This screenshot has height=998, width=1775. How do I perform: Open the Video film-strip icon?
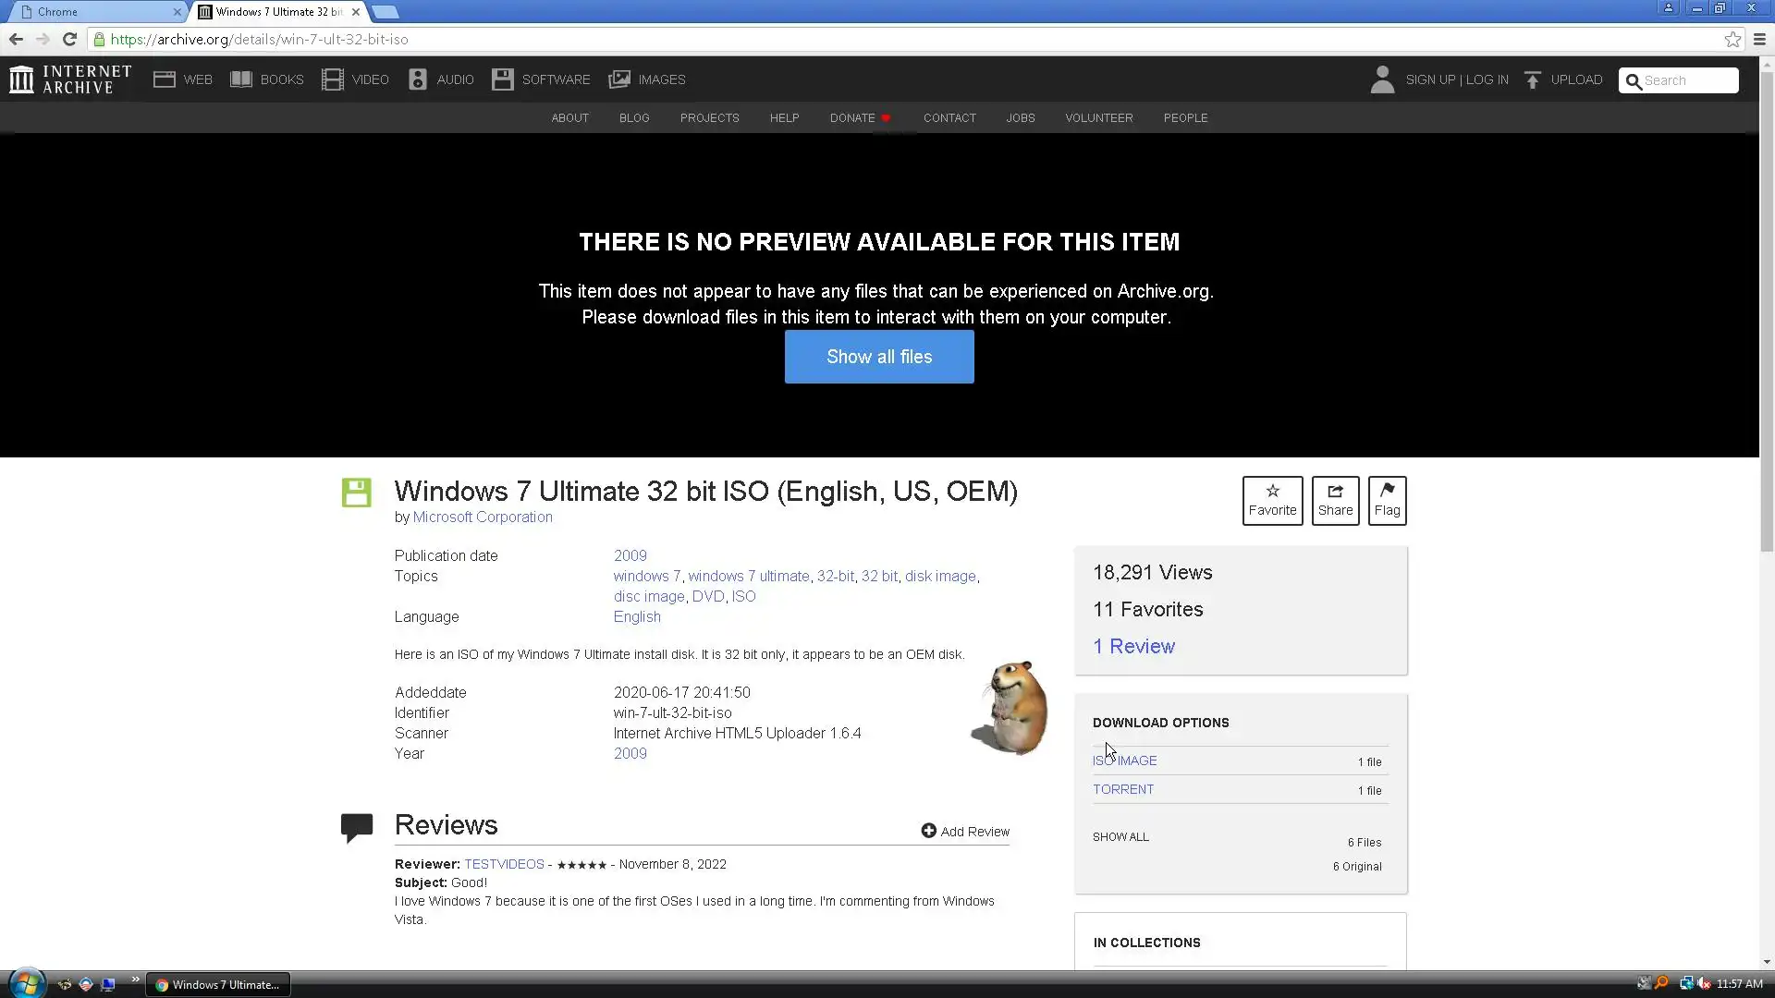tap(332, 79)
